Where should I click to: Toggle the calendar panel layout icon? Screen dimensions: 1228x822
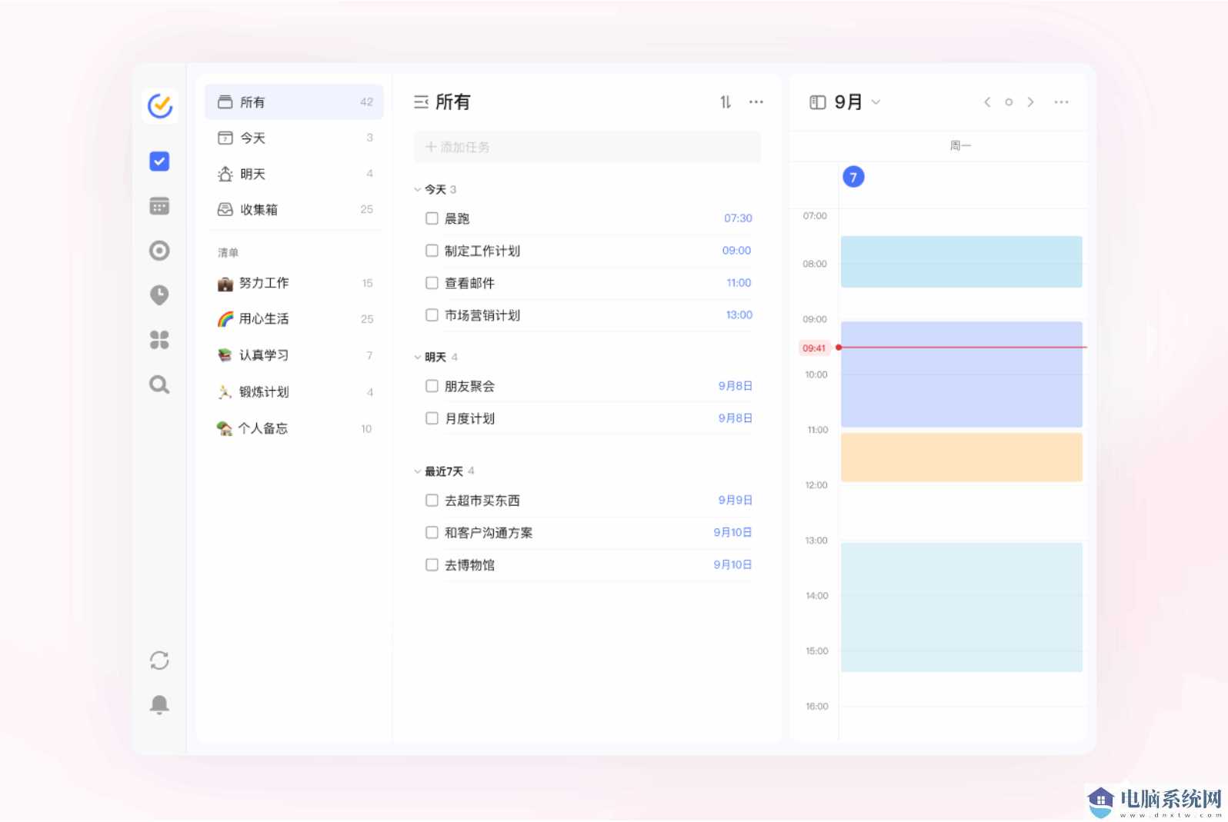(x=818, y=102)
